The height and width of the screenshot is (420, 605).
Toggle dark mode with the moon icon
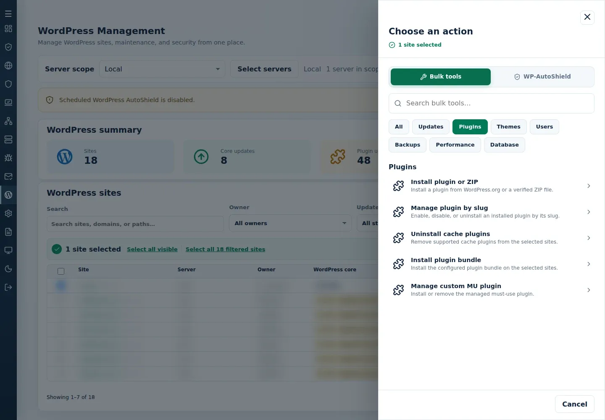point(8,269)
